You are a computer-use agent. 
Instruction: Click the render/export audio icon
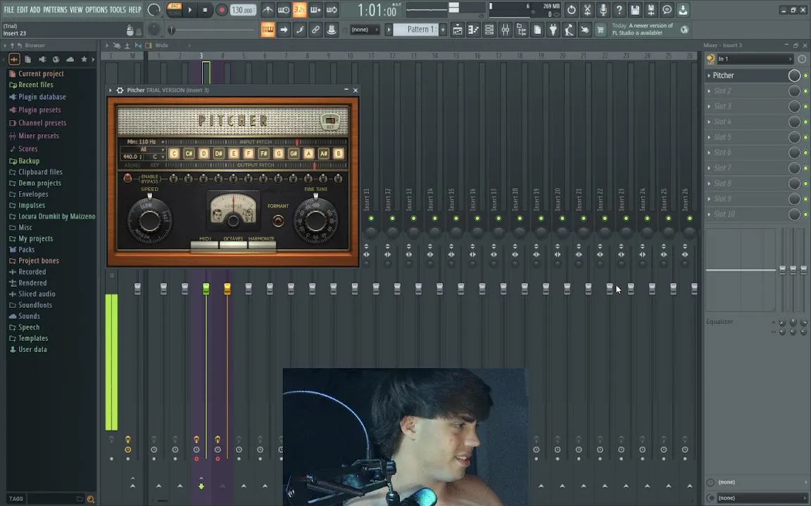651,10
